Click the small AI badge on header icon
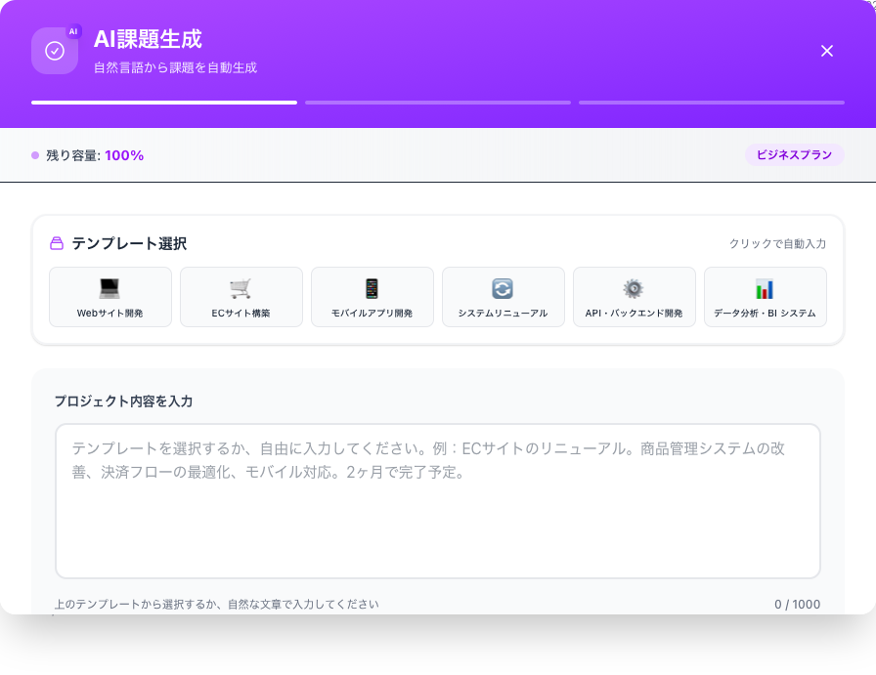 (73, 31)
